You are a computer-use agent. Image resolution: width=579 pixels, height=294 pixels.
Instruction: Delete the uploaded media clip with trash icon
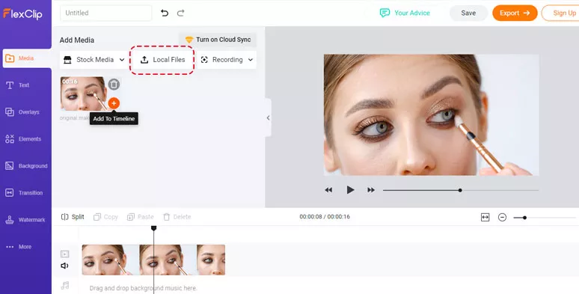114,85
